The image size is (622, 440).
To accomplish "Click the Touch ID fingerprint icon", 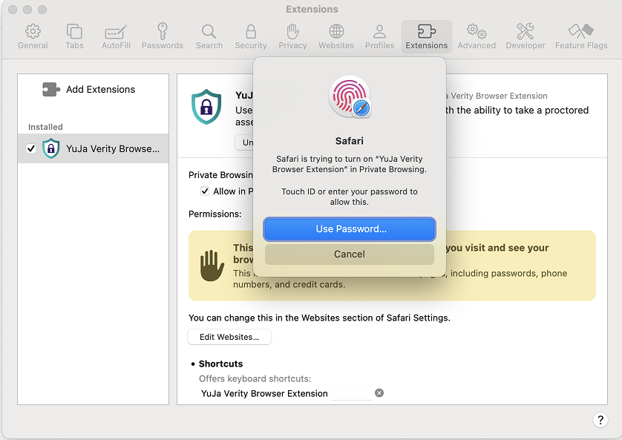I will [350, 96].
